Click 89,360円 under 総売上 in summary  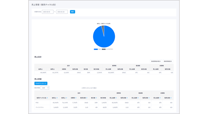pos(43,73)
